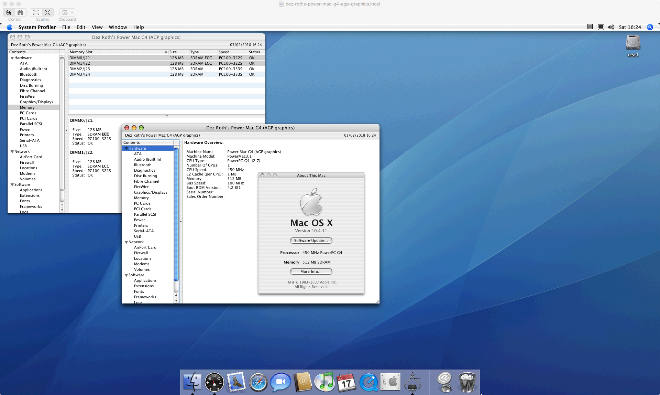Switch to Observe mode binoculars icon

click(x=20, y=12)
